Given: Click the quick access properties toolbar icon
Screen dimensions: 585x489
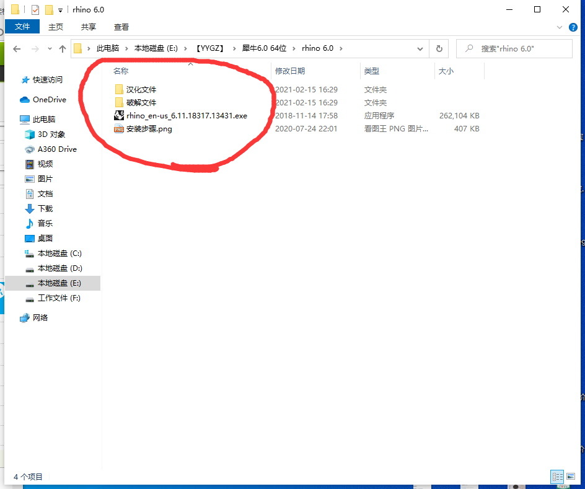Looking at the screenshot, I should click(35, 10).
